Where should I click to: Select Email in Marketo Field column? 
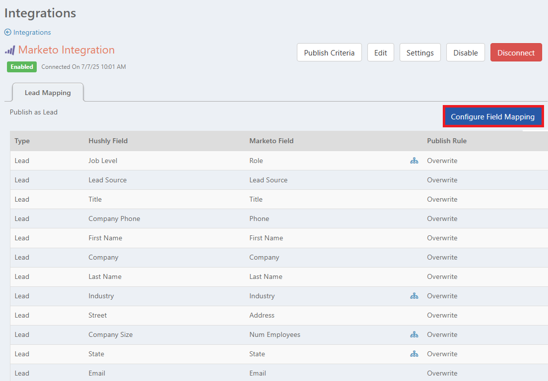[258, 374]
